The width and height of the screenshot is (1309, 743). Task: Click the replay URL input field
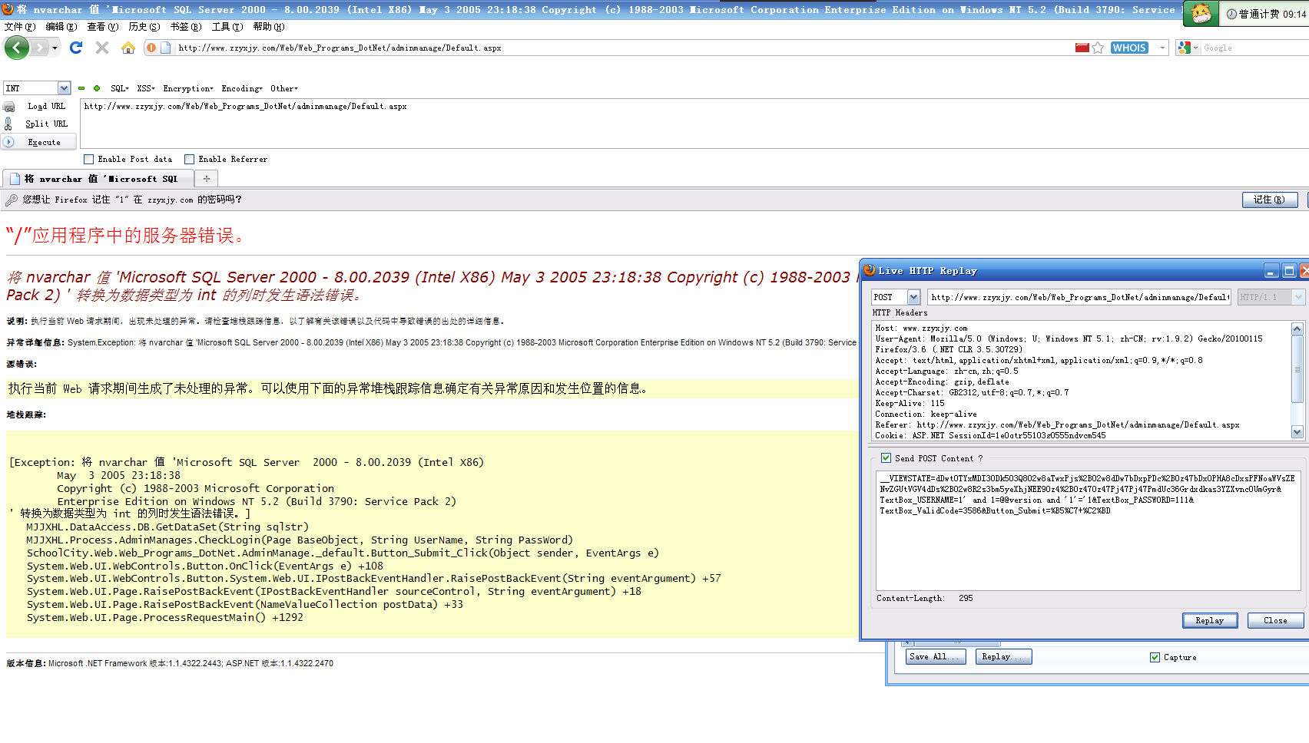click(1079, 297)
